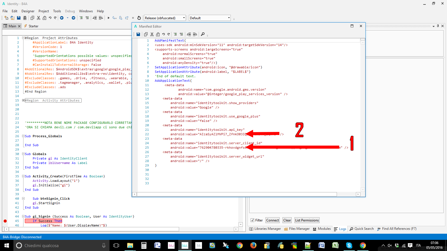
Task: Collapse the Project Attributes region
Action: [23, 38]
